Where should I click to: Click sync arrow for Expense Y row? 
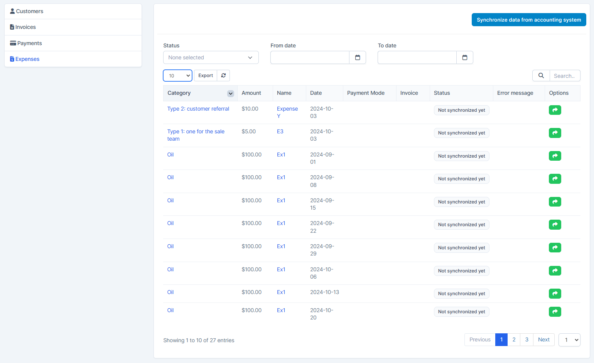[555, 110]
